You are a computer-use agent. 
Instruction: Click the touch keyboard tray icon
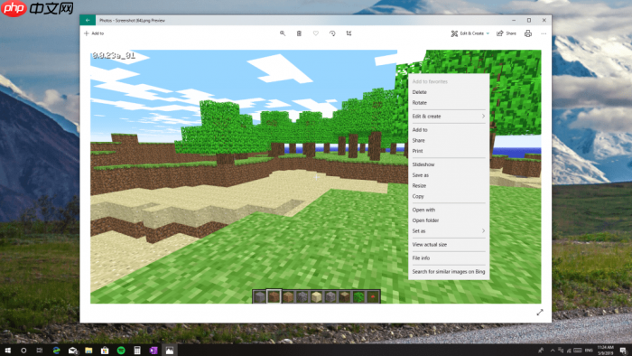(x=578, y=351)
